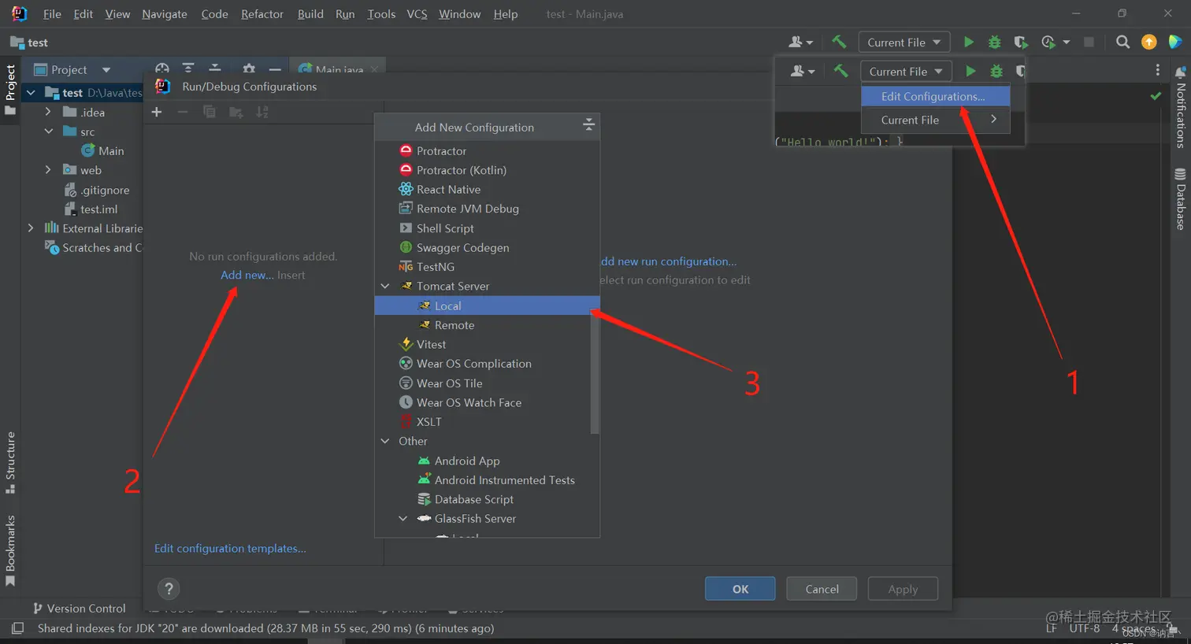Click the Stop button in main toolbar
This screenshot has width=1191, height=644.
(x=1089, y=43)
